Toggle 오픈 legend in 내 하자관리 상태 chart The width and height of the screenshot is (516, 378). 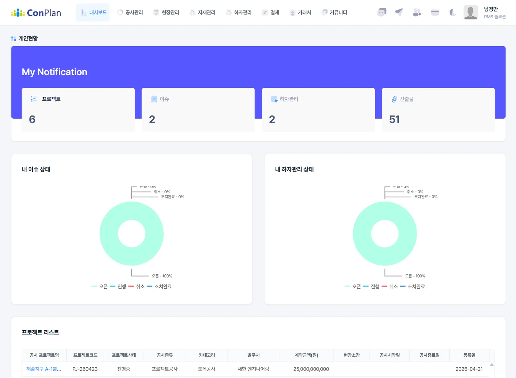point(353,287)
